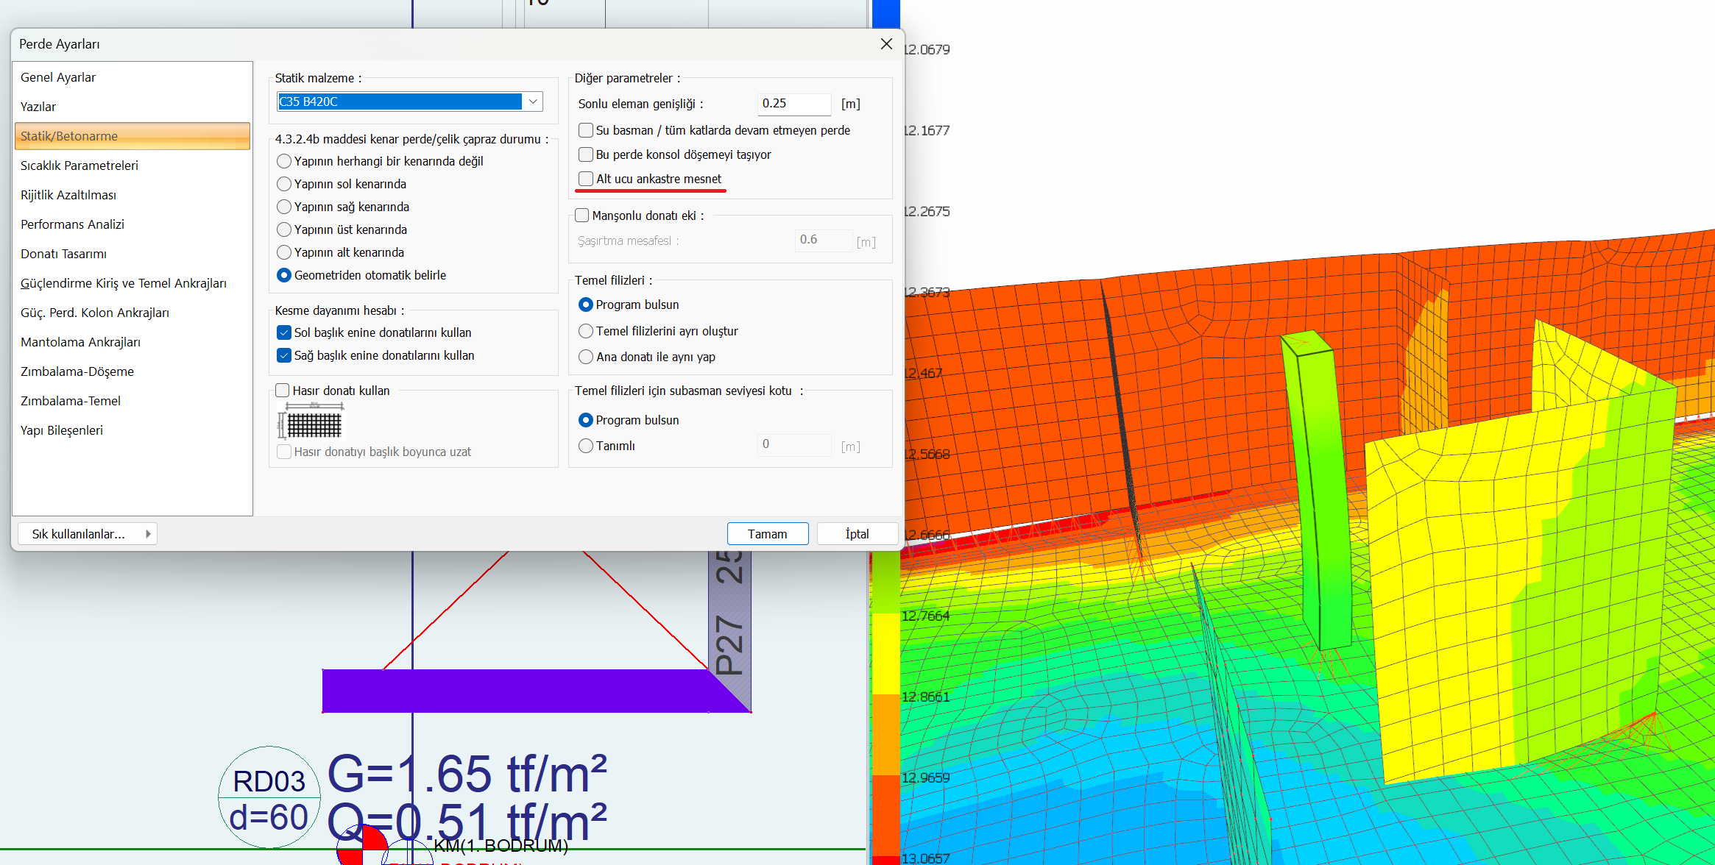The height and width of the screenshot is (865, 1715).
Task: Uncheck Sol başlık enine donatılarını kullan
Action: pos(284,332)
